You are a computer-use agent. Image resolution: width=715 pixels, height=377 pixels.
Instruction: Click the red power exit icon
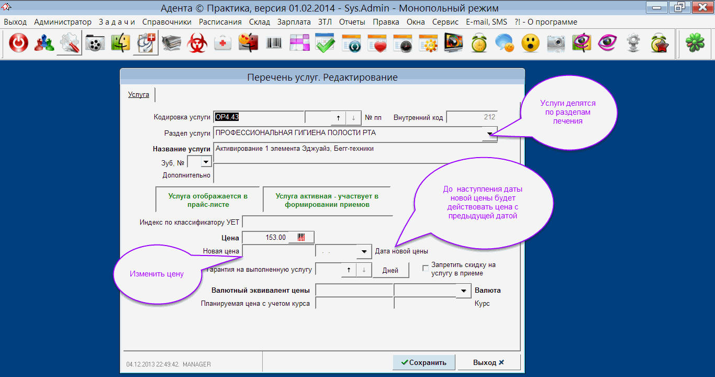click(18, 44)
